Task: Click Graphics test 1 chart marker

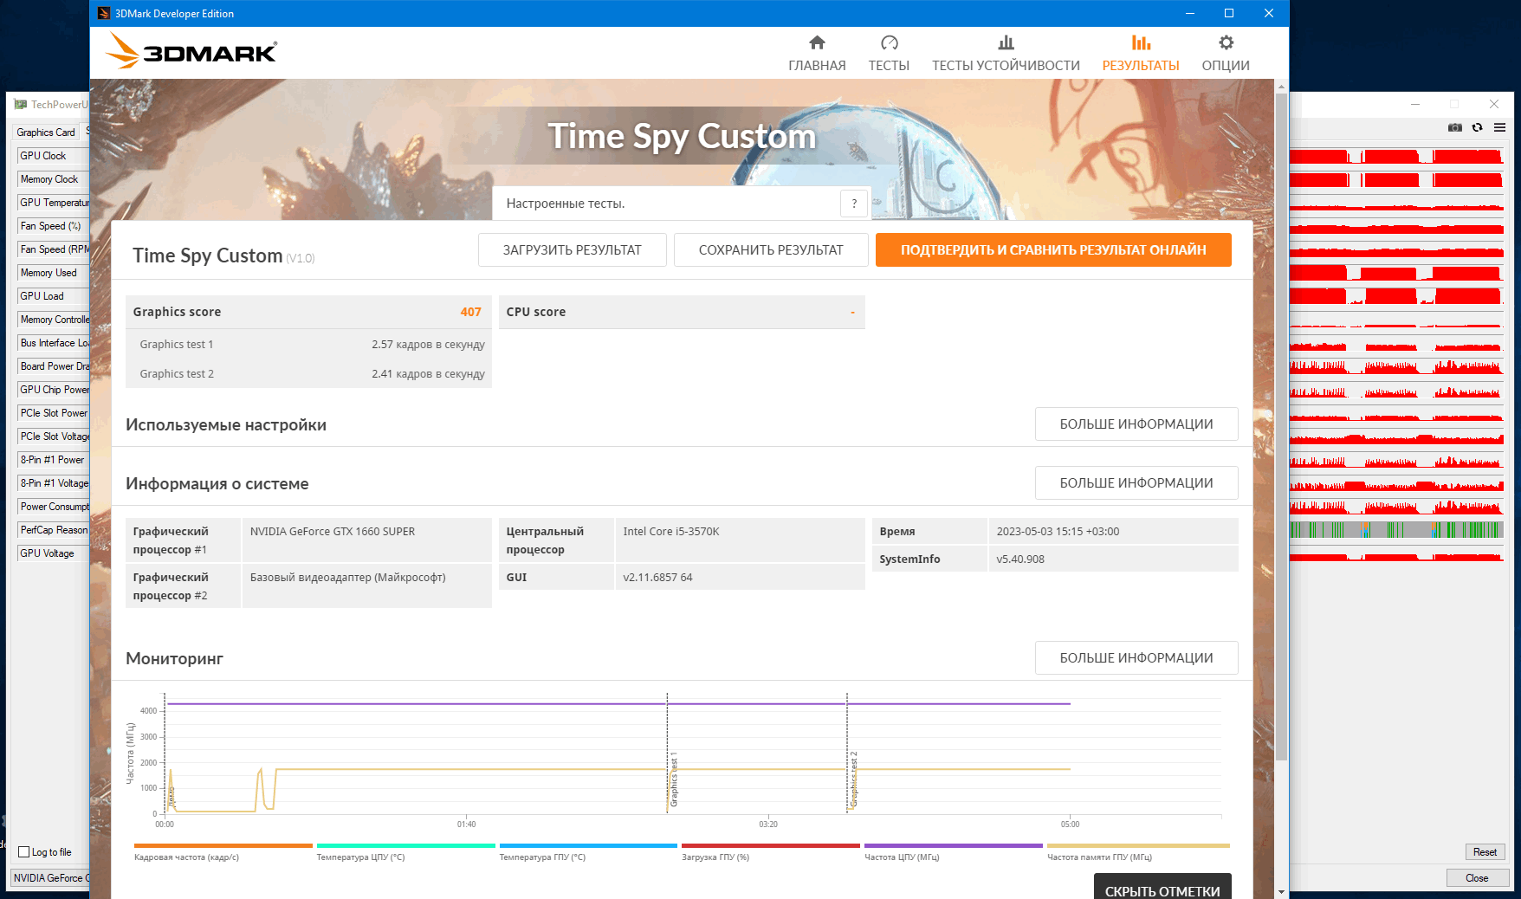Action: tap(674, 780)
